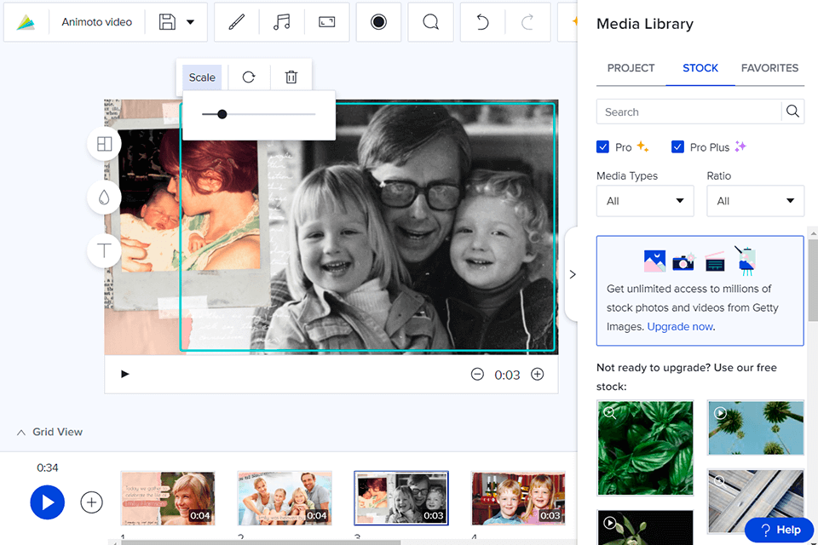This screenshot has height=545, width=818.
Task: Open the Ratio dropdown
Action: pos(756,201)
